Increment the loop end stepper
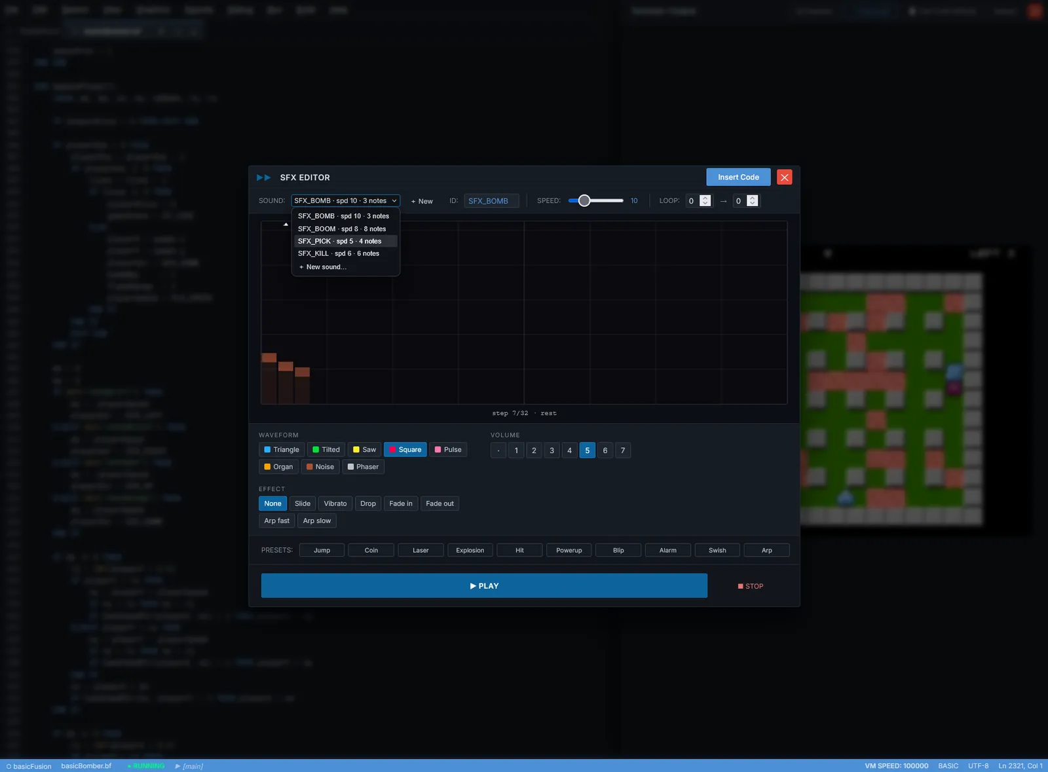 tap(753, 198)
